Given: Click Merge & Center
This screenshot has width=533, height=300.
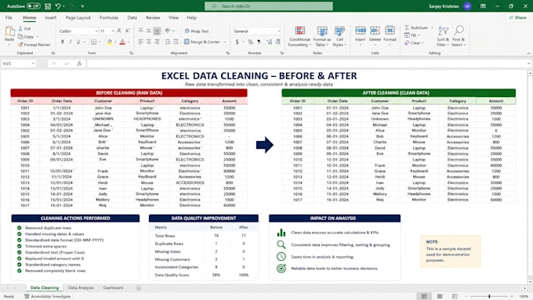Looking at the screenshot, I should tap(202, 42).
